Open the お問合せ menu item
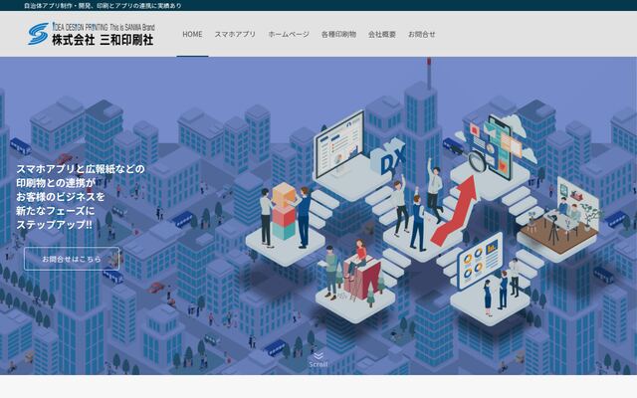 421,34
